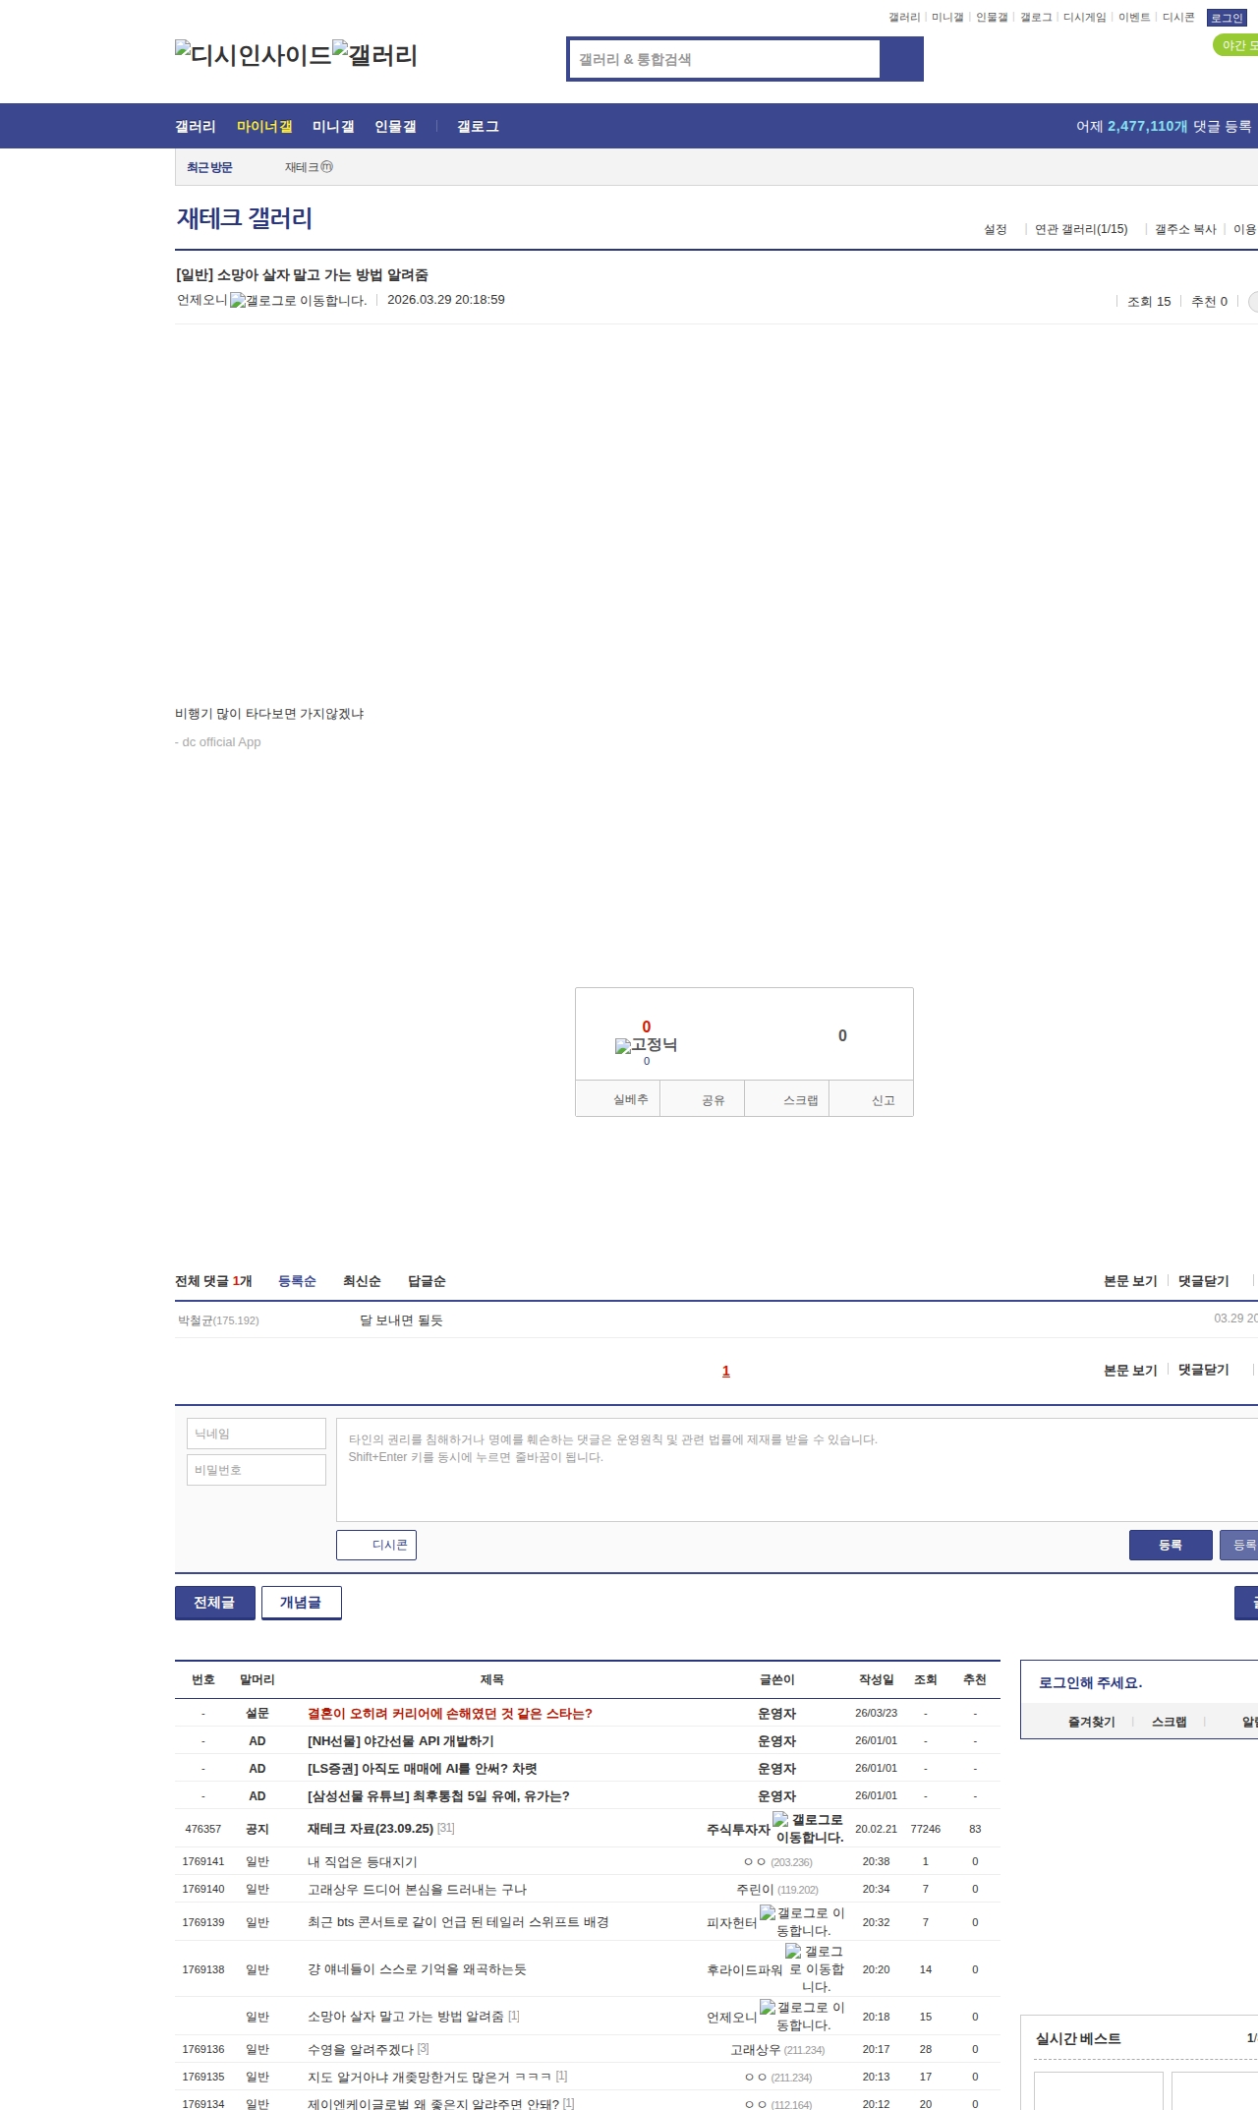Open post 걍 애네들이 스스로 기억을 왜곡하는듯
Viewport: 1258px width, 2110px height.
pos(417,1969)
